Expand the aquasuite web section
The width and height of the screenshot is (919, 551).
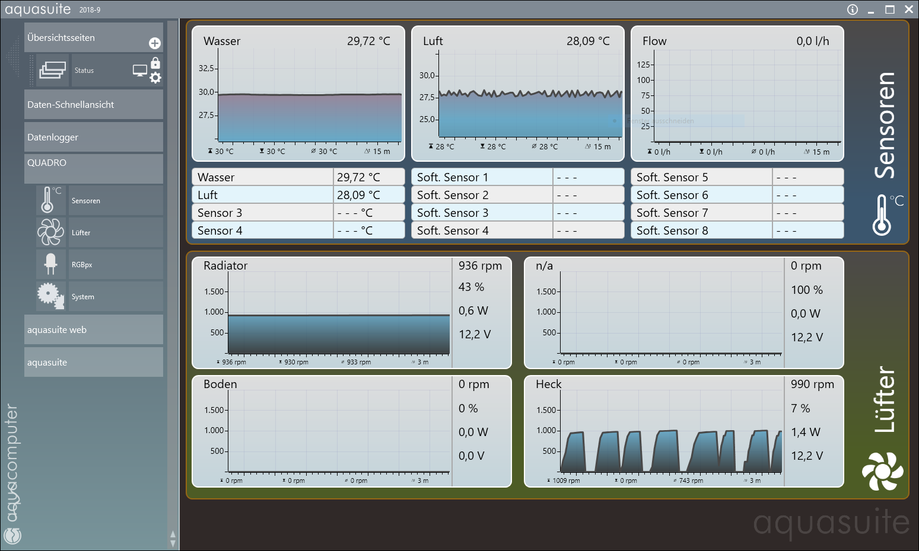94,329
